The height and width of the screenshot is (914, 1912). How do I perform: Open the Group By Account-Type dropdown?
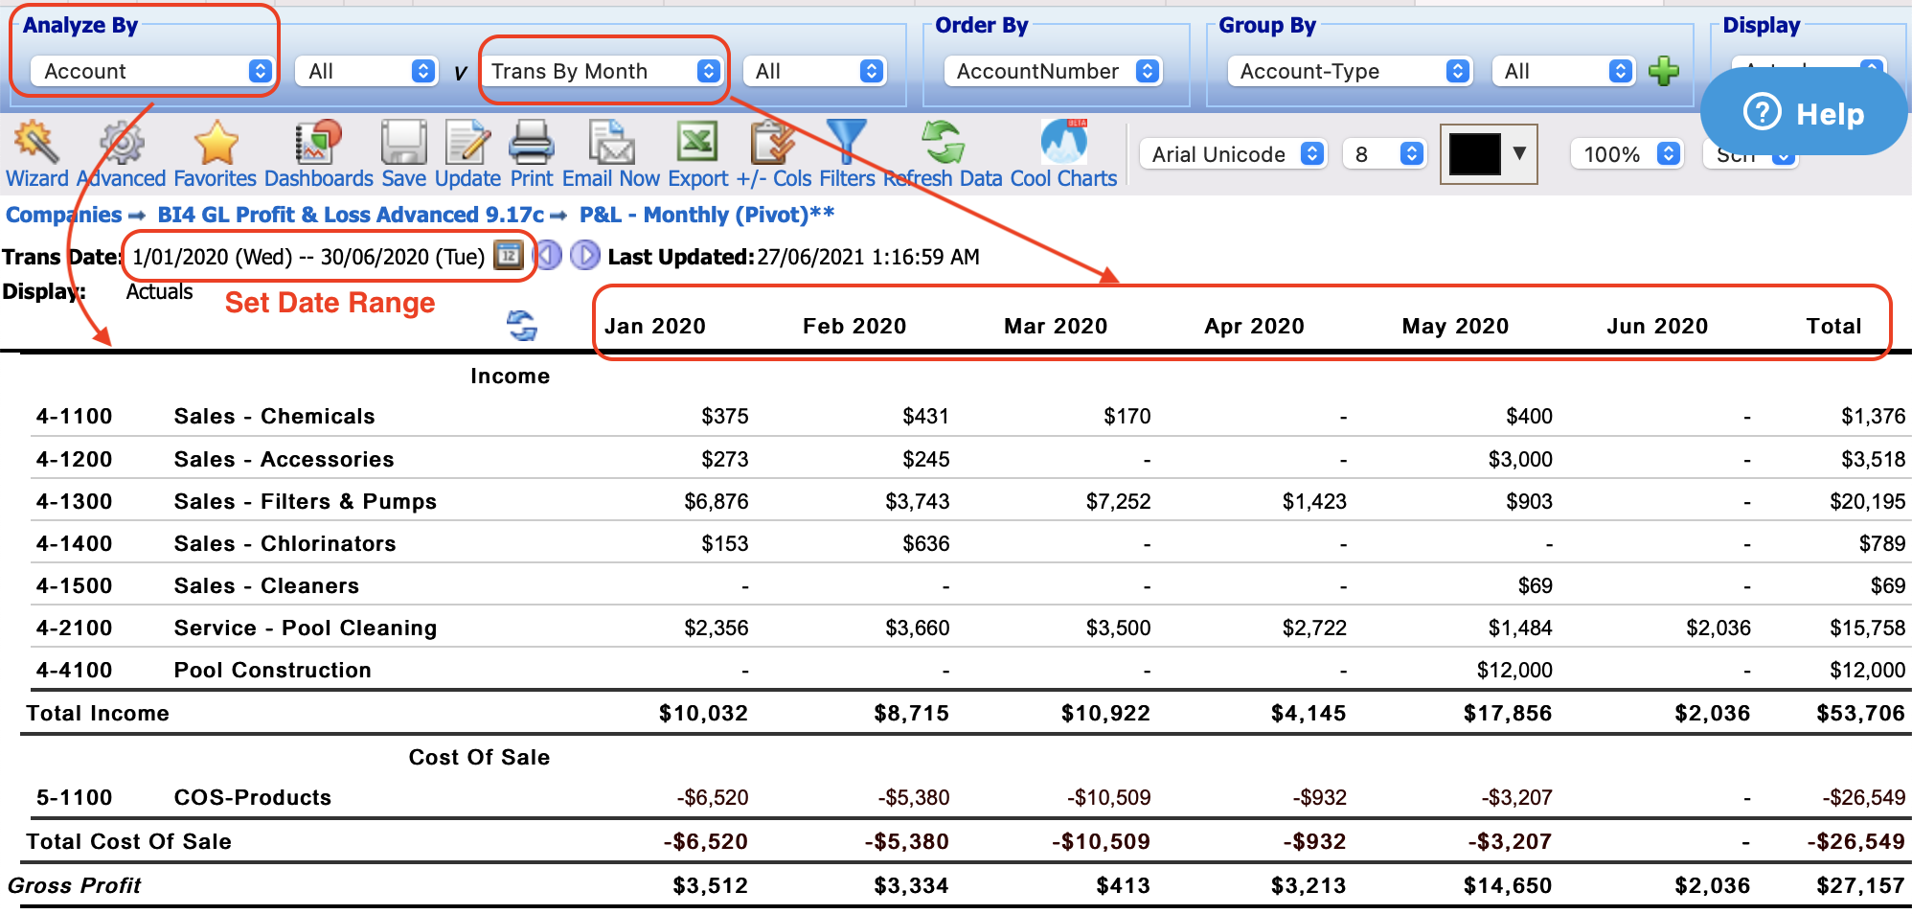[1349, 71]
